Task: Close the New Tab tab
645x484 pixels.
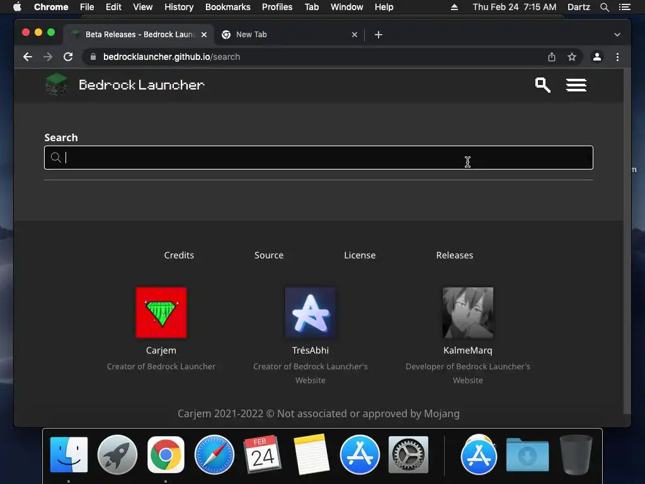Action: (355, 35)
